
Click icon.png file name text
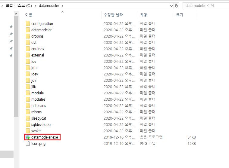point(38,144)
